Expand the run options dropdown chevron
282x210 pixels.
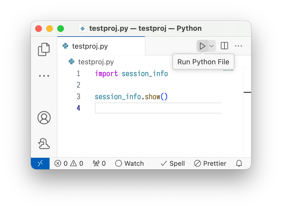click(211, 46)
